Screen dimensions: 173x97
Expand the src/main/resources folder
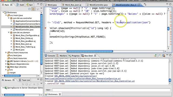(6, 53)
